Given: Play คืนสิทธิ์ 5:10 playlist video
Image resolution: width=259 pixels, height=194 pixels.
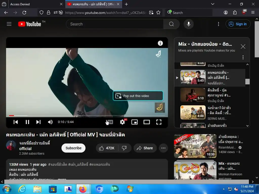Looking at the screenshot, I should point(210,95).
